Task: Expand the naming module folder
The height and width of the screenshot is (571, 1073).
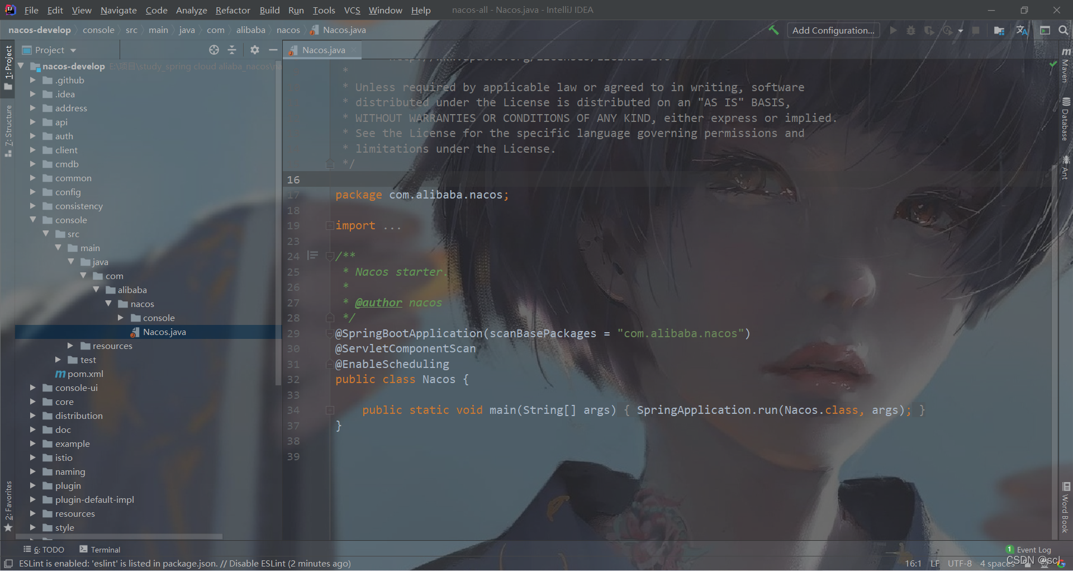Action: coord(32,471)
